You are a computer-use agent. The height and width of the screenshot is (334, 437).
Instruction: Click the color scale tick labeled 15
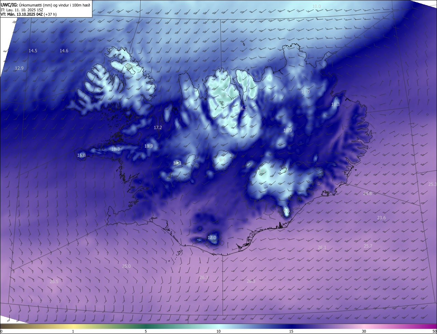tap(291, 331)
